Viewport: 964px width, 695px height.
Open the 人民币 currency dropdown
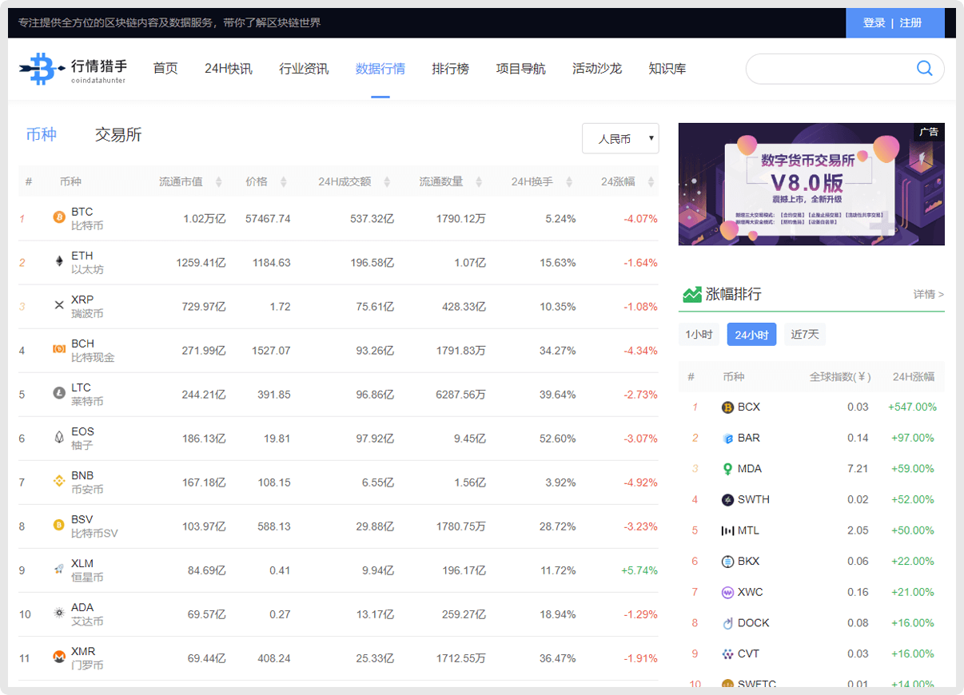[x=620, y=139]
